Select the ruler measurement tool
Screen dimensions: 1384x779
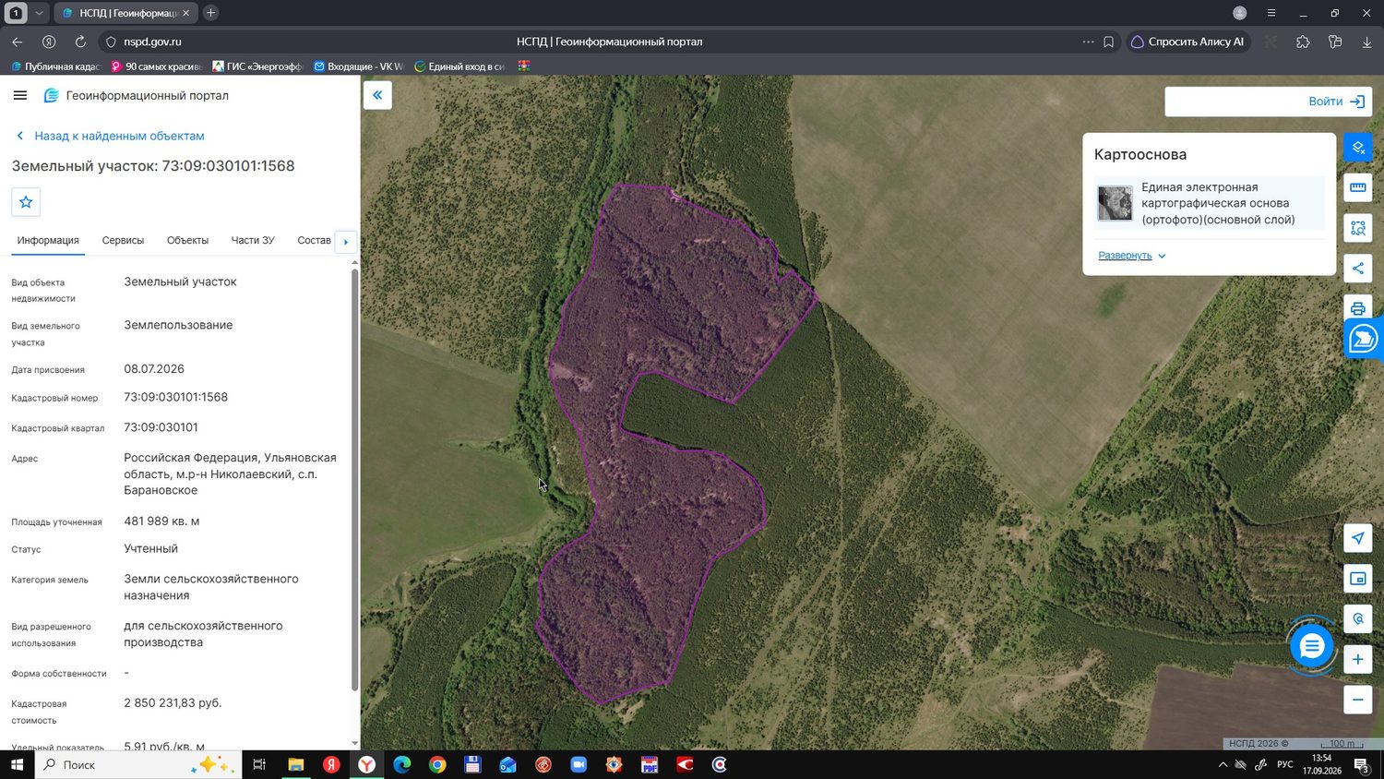(x=1358, y=187)
